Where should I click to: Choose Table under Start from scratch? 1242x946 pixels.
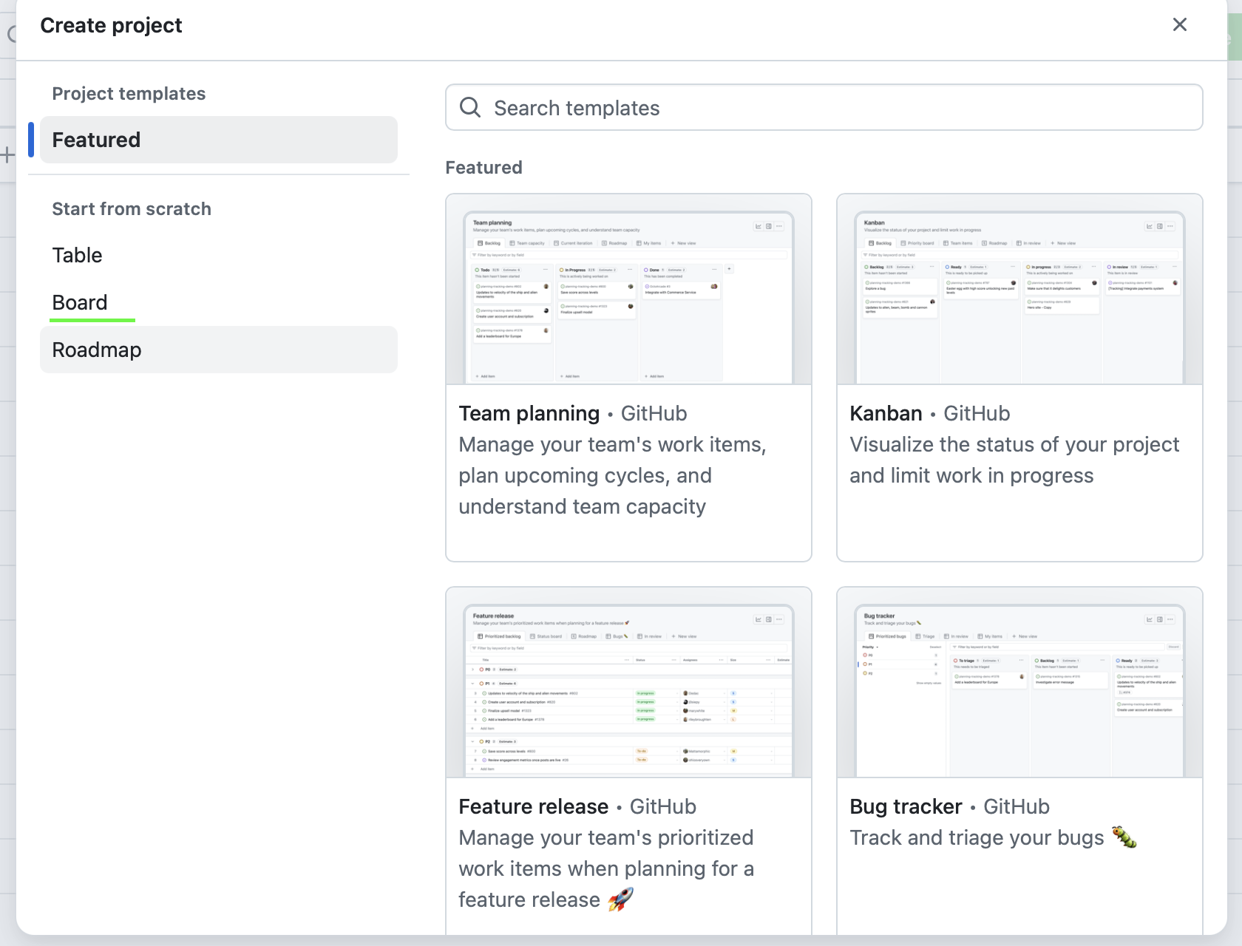coord(78,255)
